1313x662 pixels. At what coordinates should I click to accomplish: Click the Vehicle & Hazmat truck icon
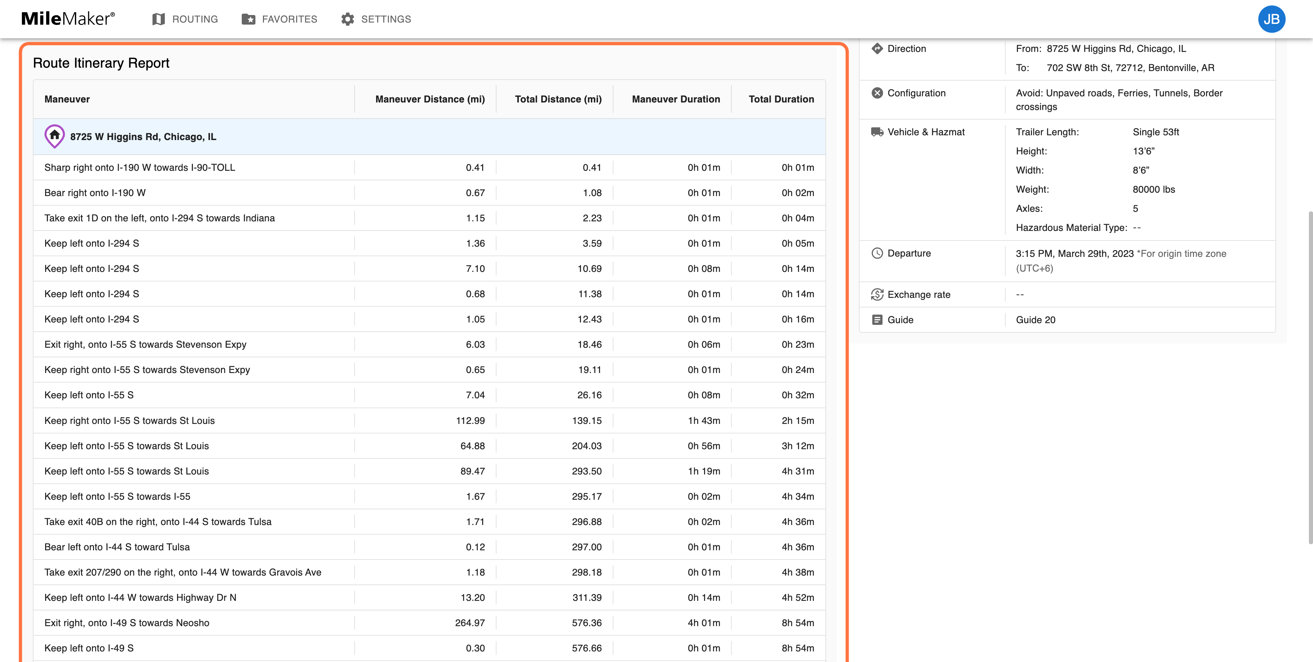point(877,132)
